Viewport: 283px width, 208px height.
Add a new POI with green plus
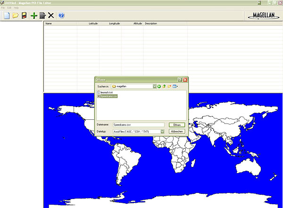pos(34,16)
